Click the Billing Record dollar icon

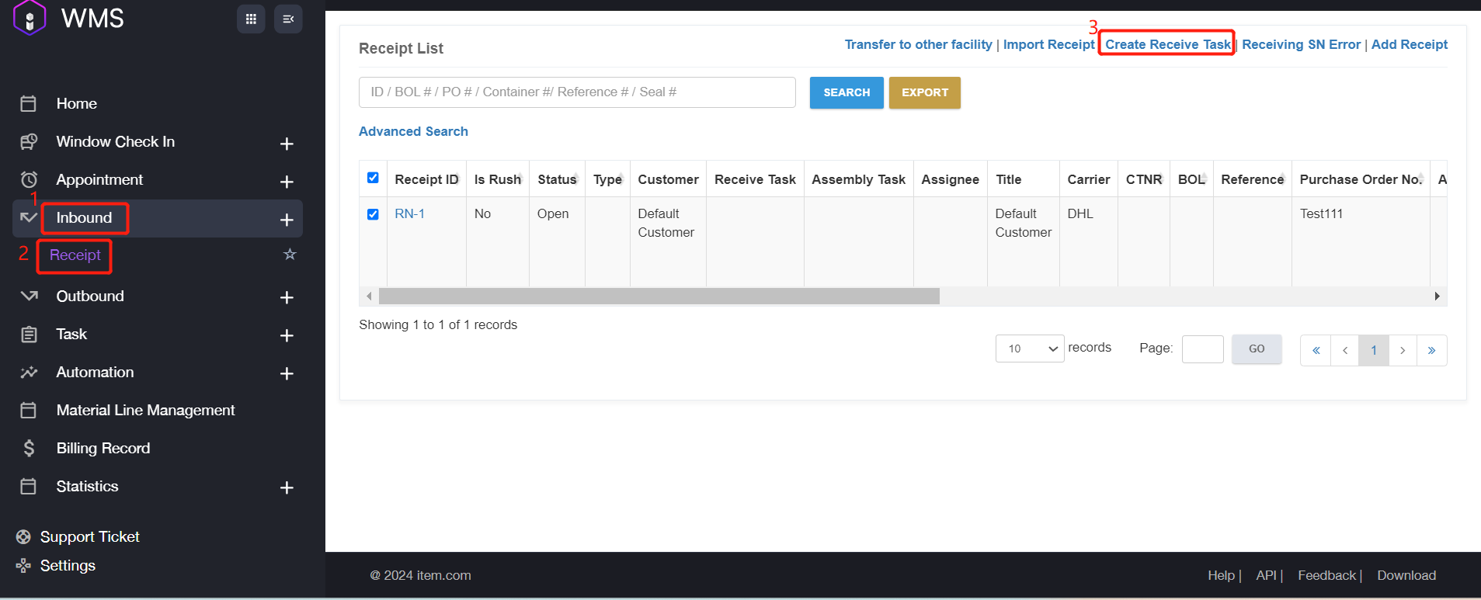29,449
